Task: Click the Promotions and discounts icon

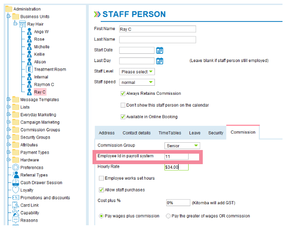Action: [x=15, y=197]
